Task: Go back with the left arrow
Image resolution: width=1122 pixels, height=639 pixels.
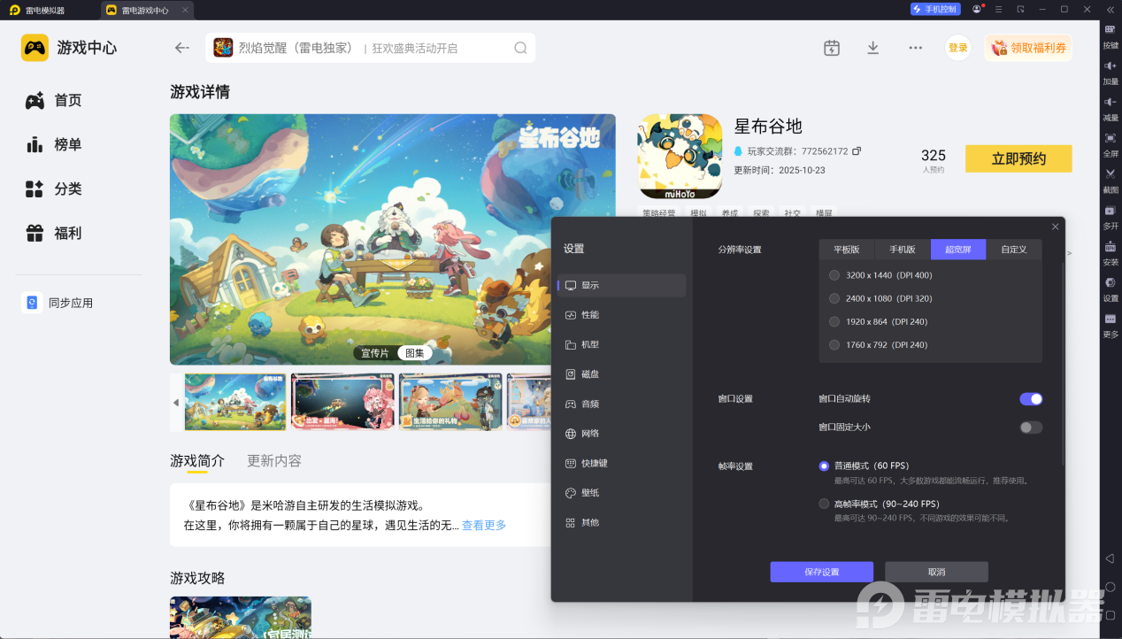Action: (x=182, y=48)
